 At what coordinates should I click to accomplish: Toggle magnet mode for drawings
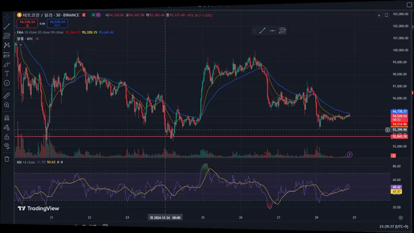click(7, 118)
